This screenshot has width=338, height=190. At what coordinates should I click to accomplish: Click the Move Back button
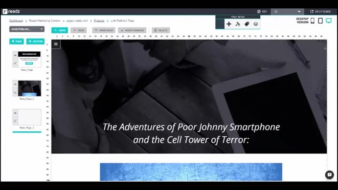tap(104, 30)
